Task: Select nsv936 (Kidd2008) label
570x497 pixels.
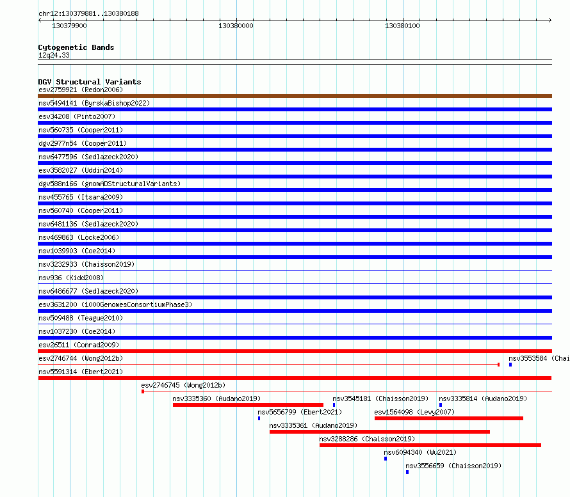Action: click(x=71, y=278)
